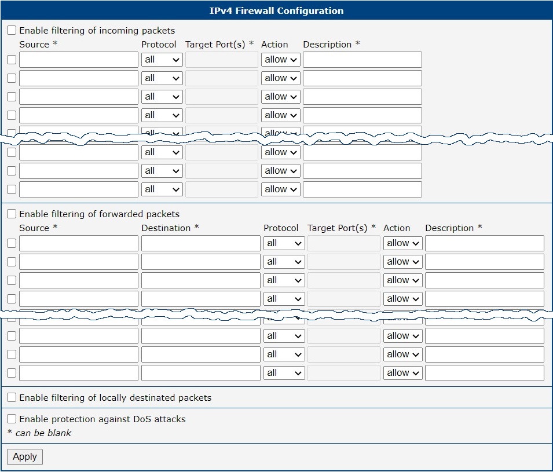
Task: Open Action dropdown in first incoming rule row
Action: 281,60
